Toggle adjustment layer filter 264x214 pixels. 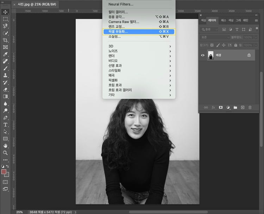coord(231,30)
